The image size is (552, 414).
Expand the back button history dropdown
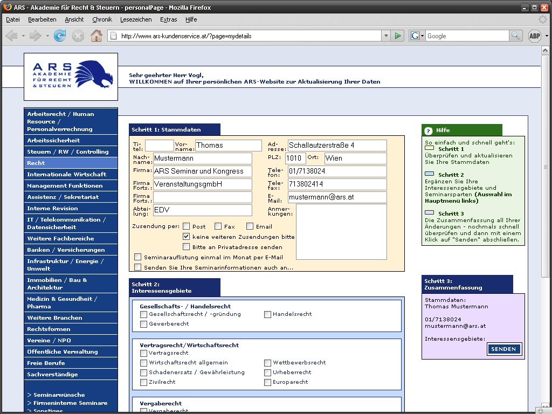coord(23,36)
